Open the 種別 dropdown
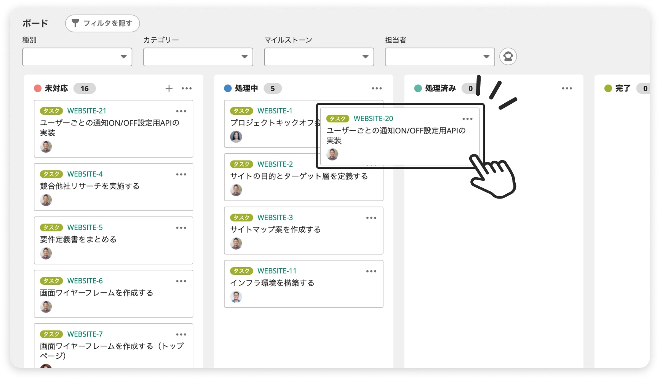 [77, 57]
